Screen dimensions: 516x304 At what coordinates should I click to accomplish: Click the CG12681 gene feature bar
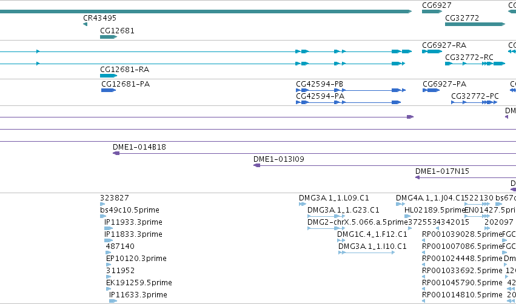pos(109,37)
